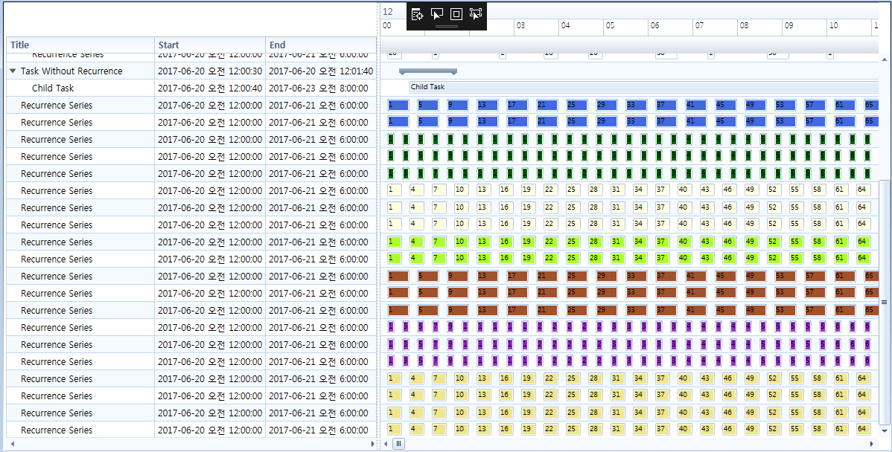Viewport: 892px width, 452px height.
Task: Click end cell 2017-06-23 오전 8:00:00
Action: 321,88
